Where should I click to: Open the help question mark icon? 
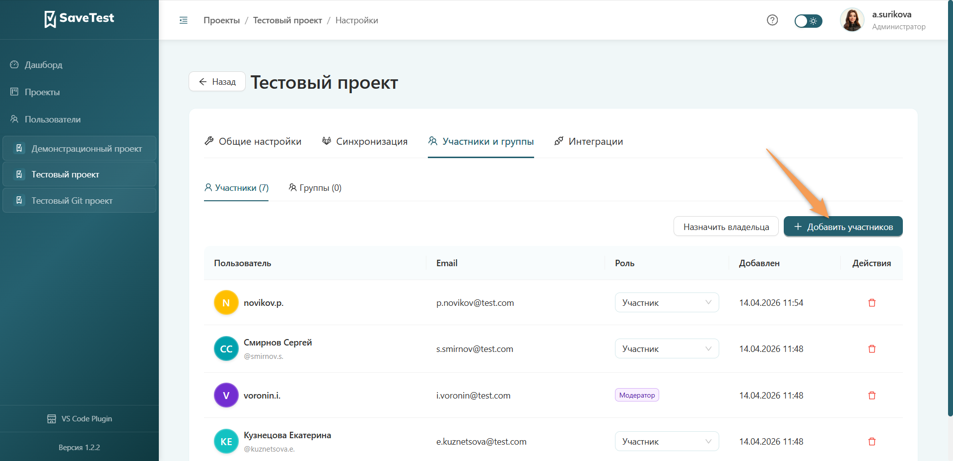point(772,20)
